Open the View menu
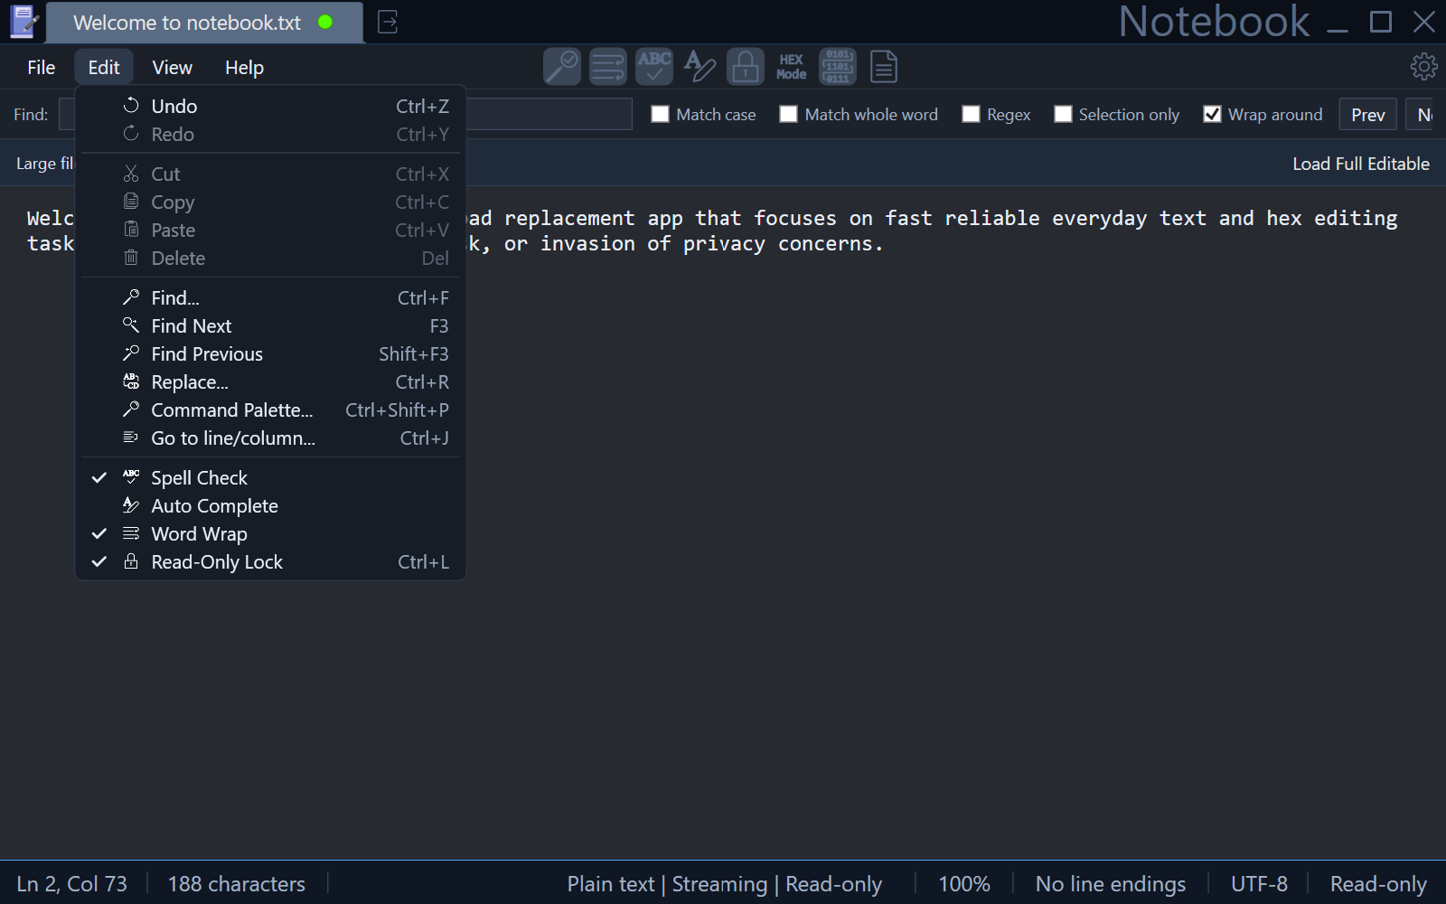Viewport: 1446px width, 904px height. [172, 67]
